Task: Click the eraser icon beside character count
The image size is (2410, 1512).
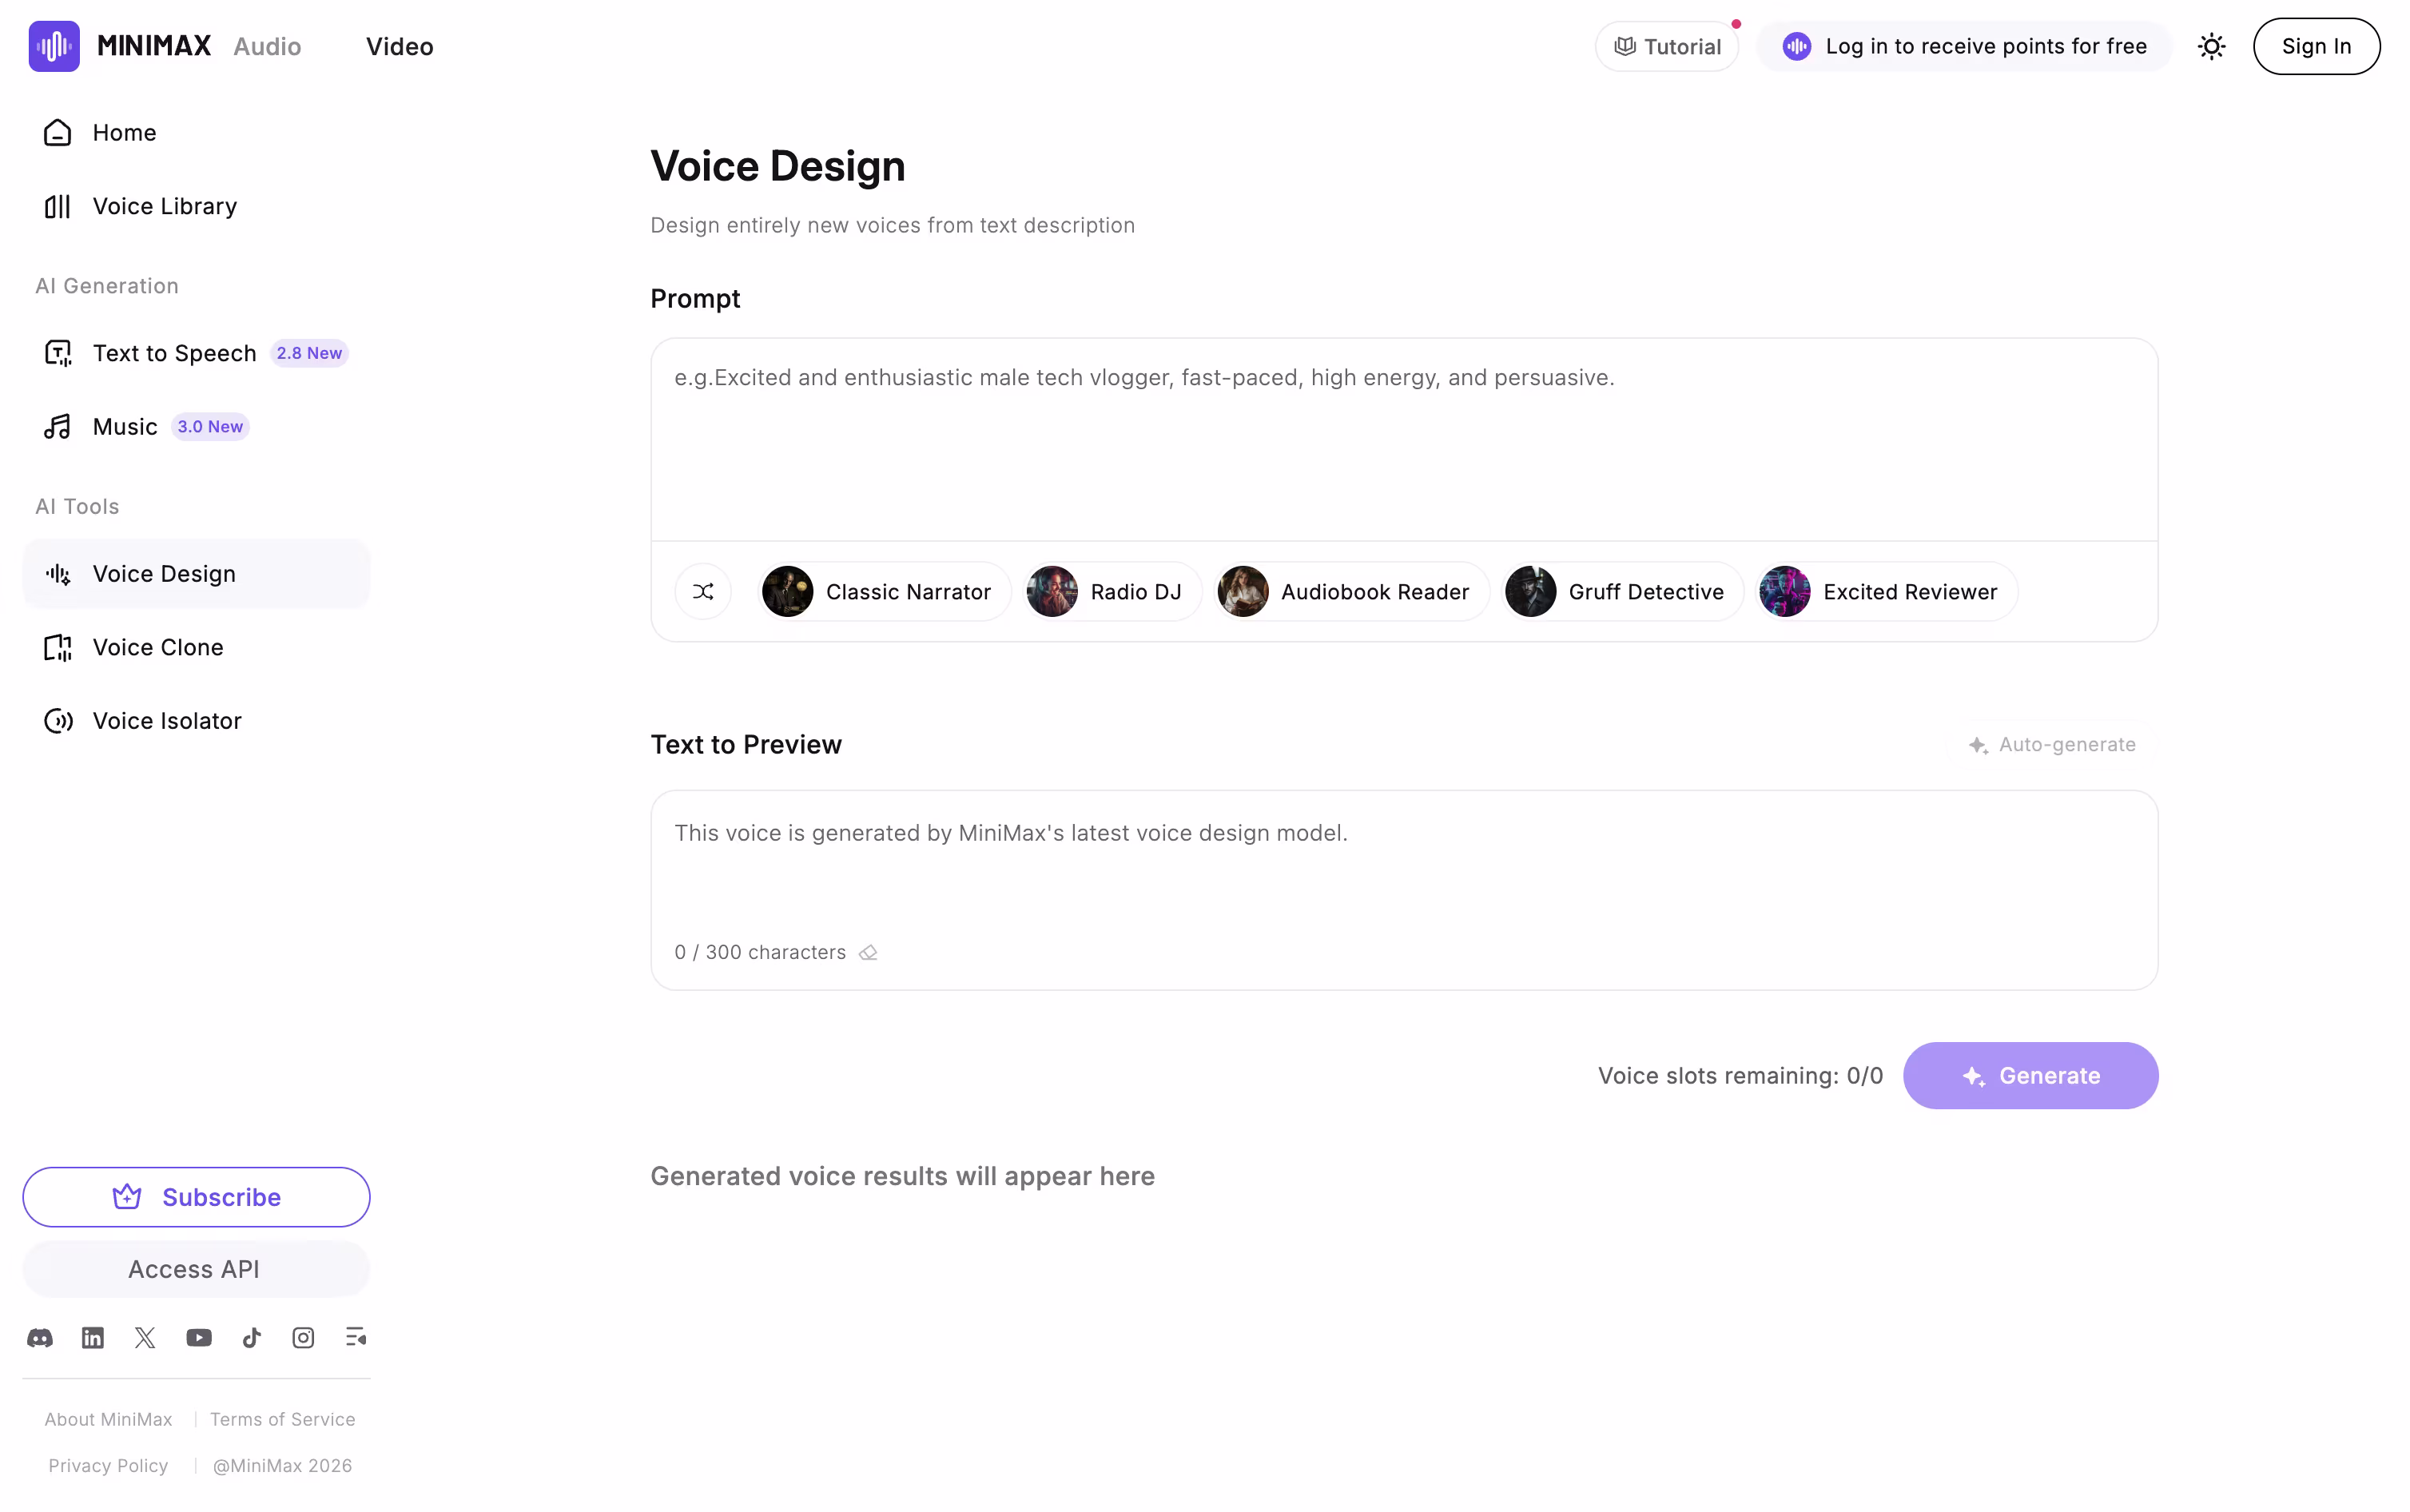Action: [868, 953]
